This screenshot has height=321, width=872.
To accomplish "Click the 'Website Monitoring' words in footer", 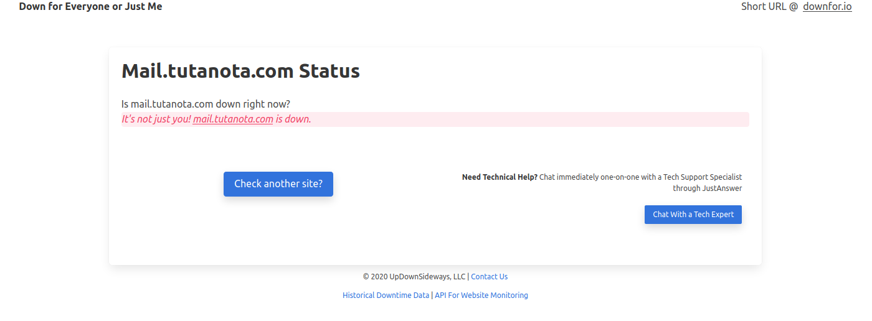I will click(x=495, y=295).
